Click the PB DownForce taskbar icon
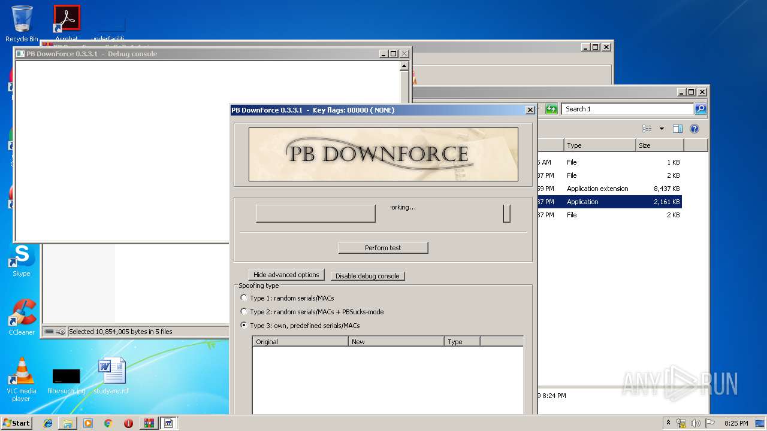 168,423
